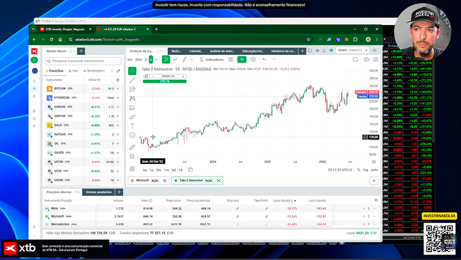Reload the browser page
Image resolution: width=461 pixels, height=260 pixels.
point(52,39)
